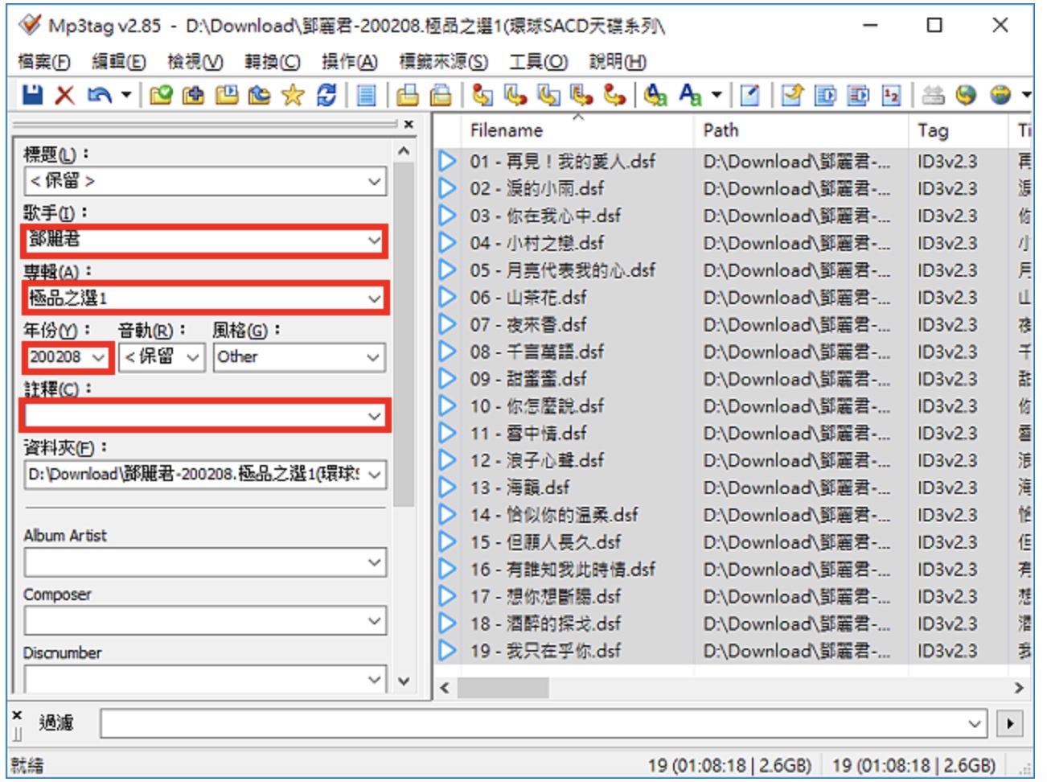Expand the 標題 title combo box
The width and height of the screenshot is (1047, 782).
click(x=374, y=181)
